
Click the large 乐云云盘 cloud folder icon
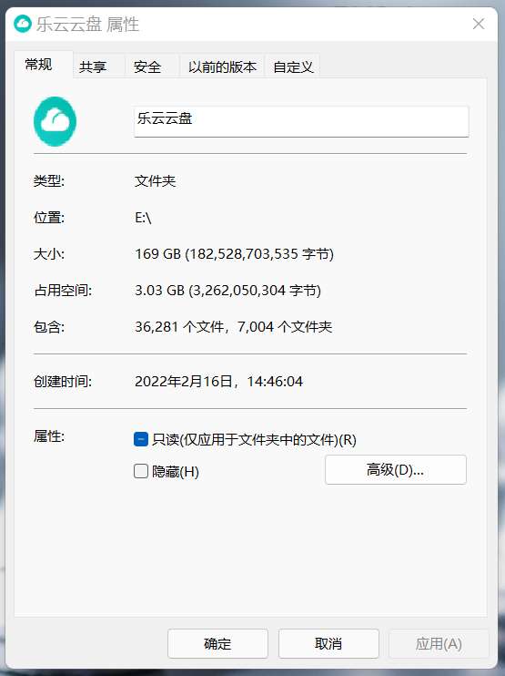click(56, 121)
